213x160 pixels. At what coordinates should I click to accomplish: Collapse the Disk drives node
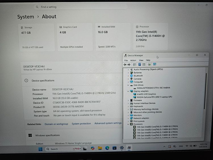coord(128,85)
